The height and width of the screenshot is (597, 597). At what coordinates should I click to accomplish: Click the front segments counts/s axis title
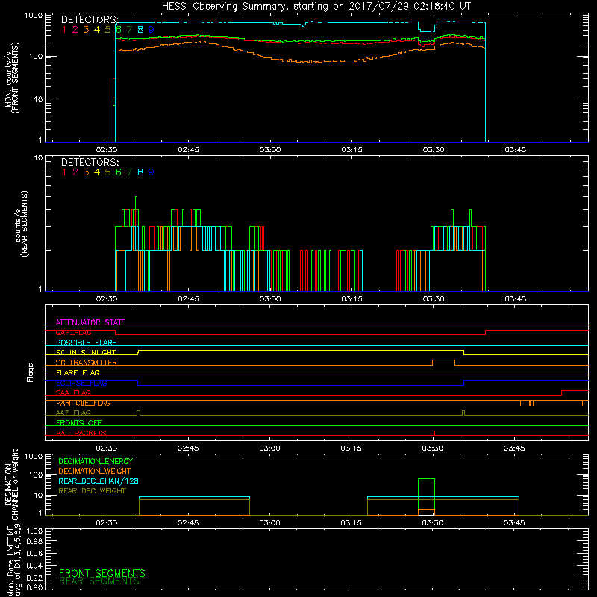click(x=12, y=78)
